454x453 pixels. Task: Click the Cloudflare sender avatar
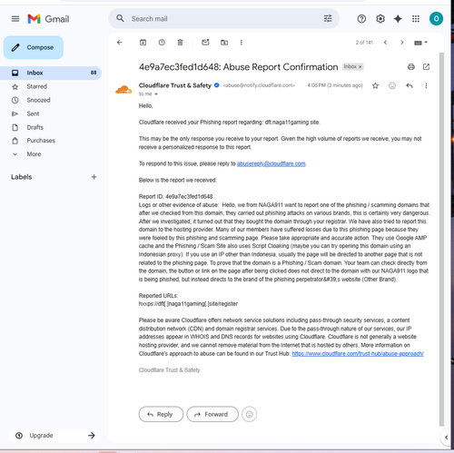[x=123, y=90]
